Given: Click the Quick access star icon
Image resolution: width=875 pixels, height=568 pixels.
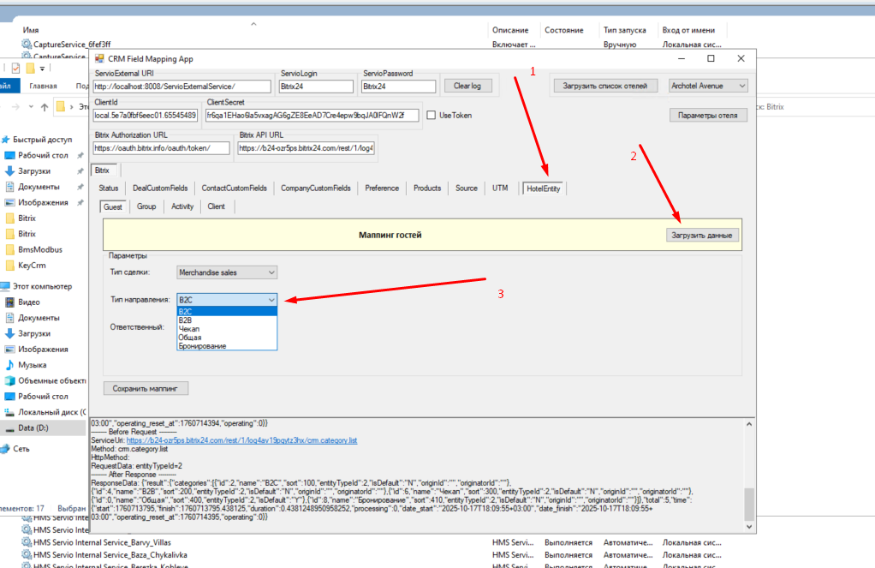Looking at the screenshot, I should pyautogui.click(x=6, y=140).
